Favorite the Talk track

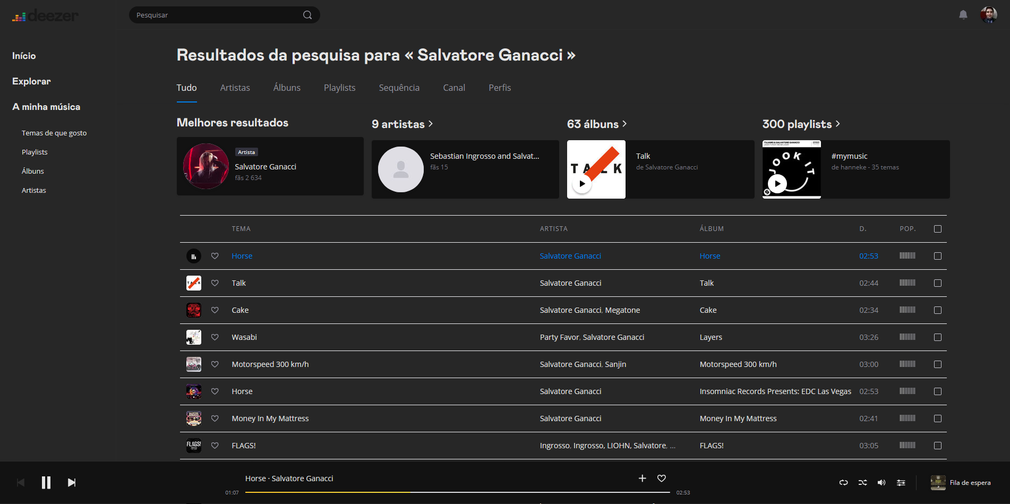[215, 283]
